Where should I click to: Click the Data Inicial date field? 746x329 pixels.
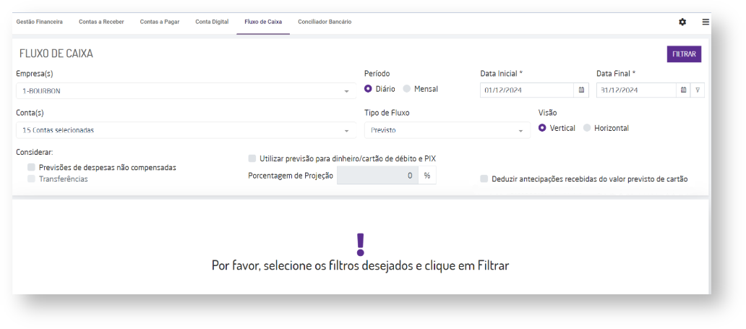click(x=527, y=90)
